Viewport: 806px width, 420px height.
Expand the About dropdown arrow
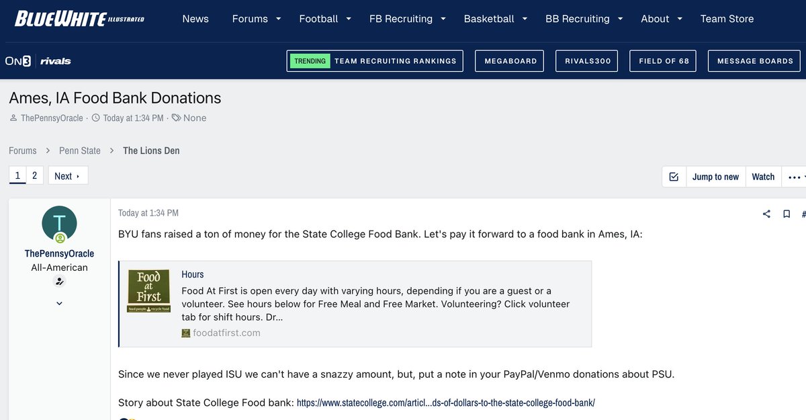680,19
